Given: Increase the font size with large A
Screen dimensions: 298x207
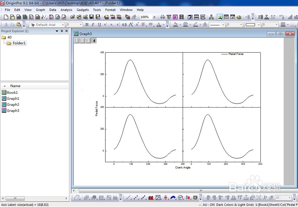Looking at the screenshot, I should coord(131,24).
